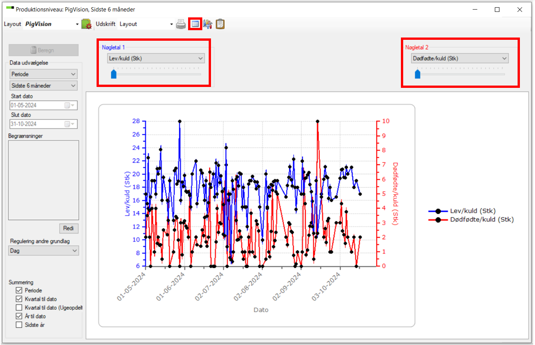Click the Beregn button
The width and height of the screenshot is (535, 345).
(x=43, y=50)
